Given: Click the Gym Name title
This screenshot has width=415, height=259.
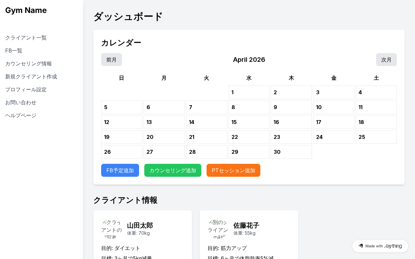Looking at the screenshot, I should coord(26,10).
